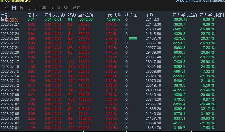The width and height of the screenshot is (225, 132).
Task: Select the 2026.07.09 date row
Action: pos(10,95)
